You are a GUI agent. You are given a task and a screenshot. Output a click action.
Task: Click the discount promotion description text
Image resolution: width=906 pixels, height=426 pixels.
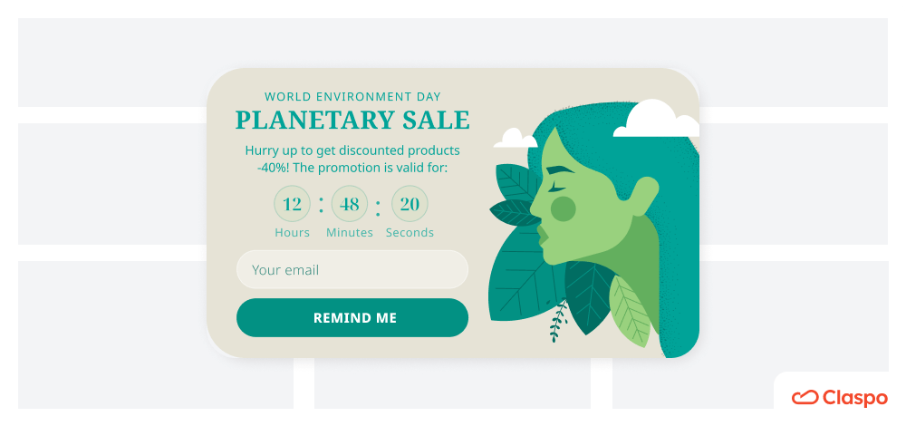tap(352, 159)
